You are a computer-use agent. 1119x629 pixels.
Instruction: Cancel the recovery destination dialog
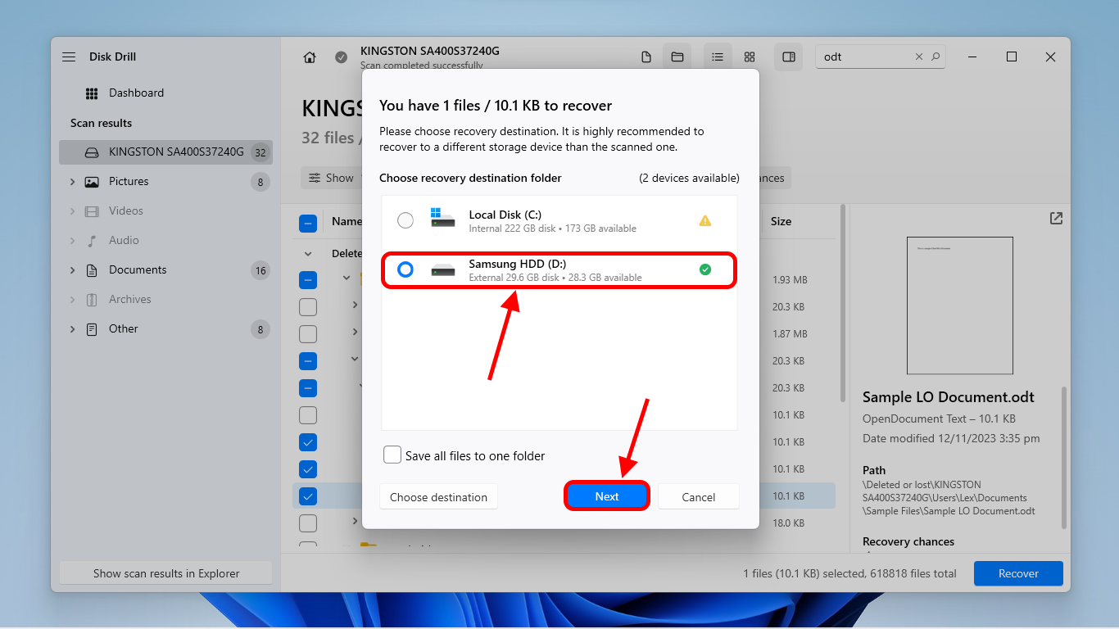pos(699,497)
